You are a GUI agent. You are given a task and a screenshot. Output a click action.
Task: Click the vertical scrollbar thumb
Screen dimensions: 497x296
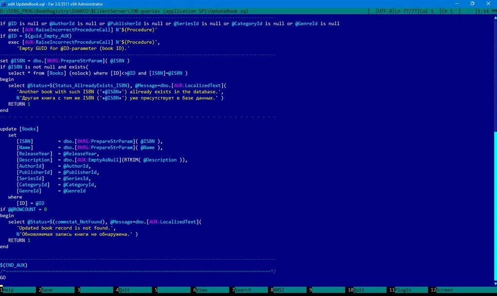point(496,205)
